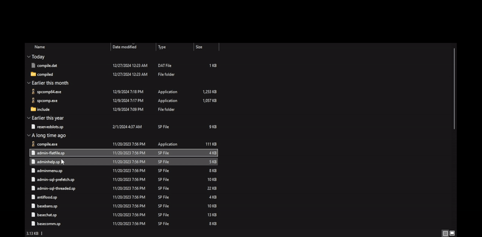482x237 pixels.
Task: Click the admin-sql-prefetch.sp file icon
Action: pos(33,180)
